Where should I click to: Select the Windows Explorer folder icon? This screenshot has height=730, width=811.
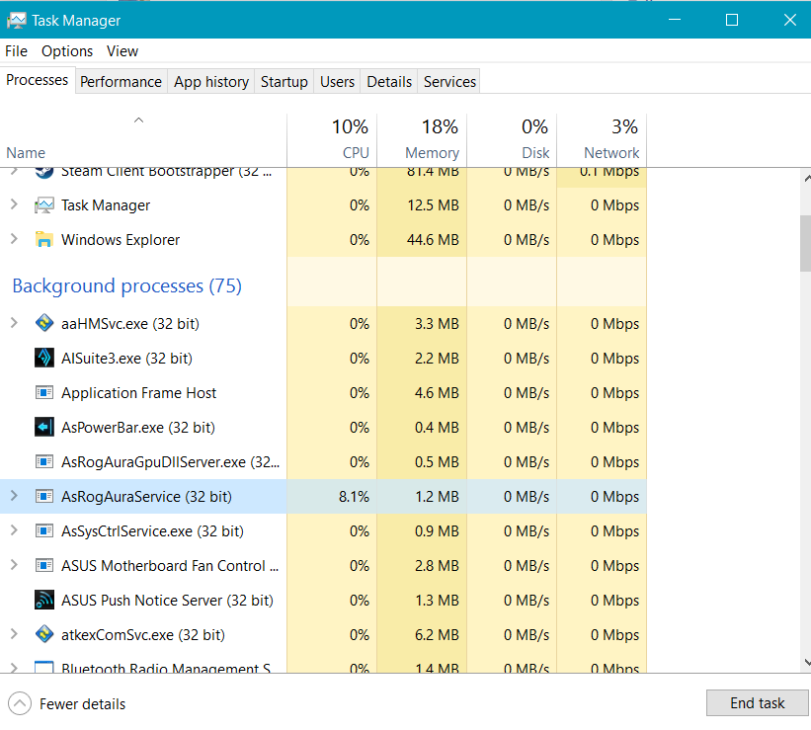[x=44, y=239]
